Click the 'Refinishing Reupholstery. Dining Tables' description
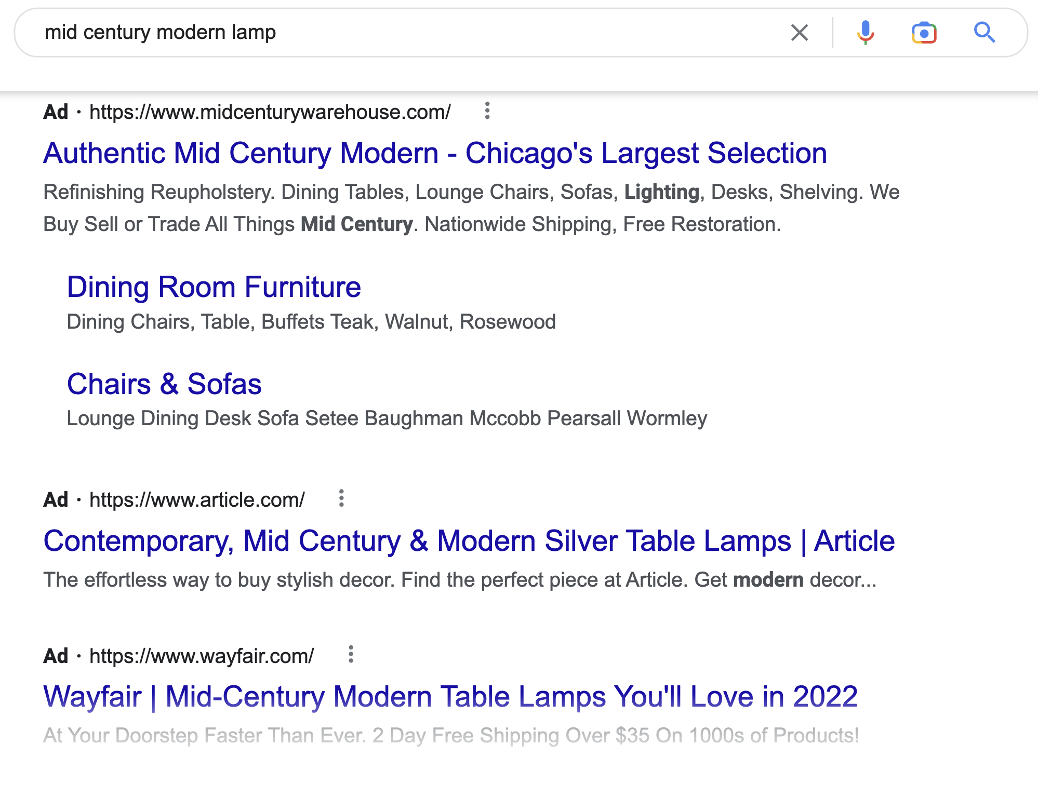 pyautogui.click(x=471, y=208)
